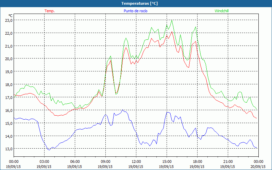This screenshot has width=272, height=170.
Task: Click the 03:00 time axis label
Action: [x=44, y=162]
